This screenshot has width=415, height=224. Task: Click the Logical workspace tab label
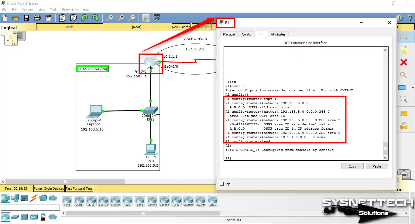pos(9,28)
